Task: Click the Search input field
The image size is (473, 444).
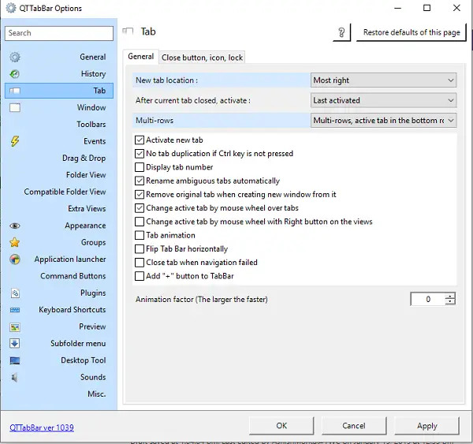Action: (59, 33)
